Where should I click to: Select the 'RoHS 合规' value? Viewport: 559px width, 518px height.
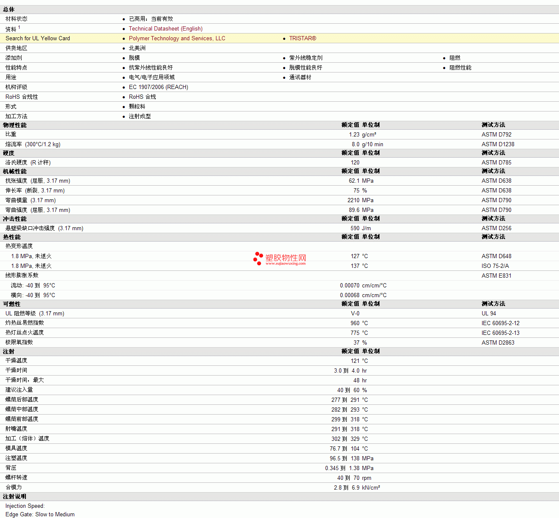pos(142,97)
